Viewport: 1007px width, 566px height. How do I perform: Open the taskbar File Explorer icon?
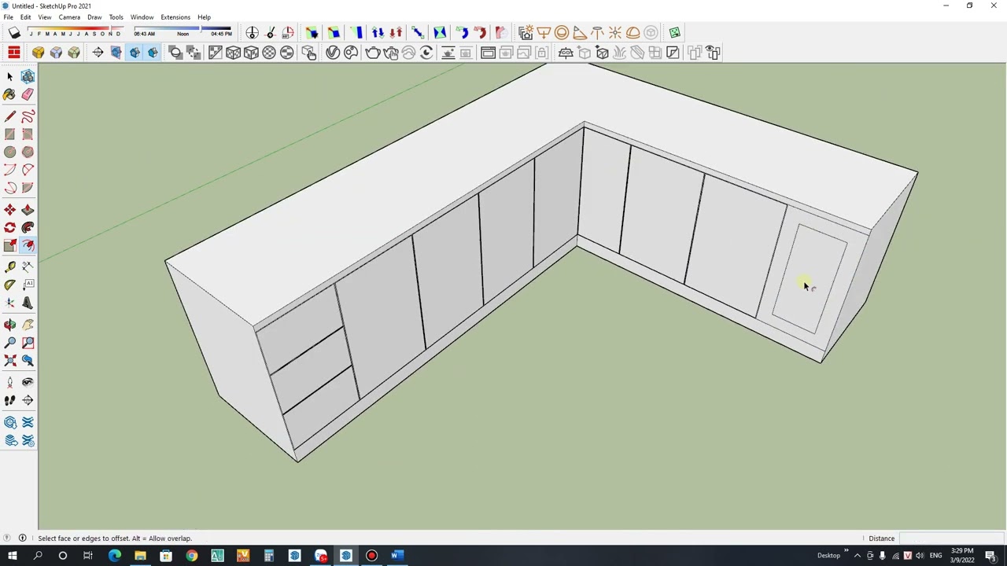(x=140, y=556)
